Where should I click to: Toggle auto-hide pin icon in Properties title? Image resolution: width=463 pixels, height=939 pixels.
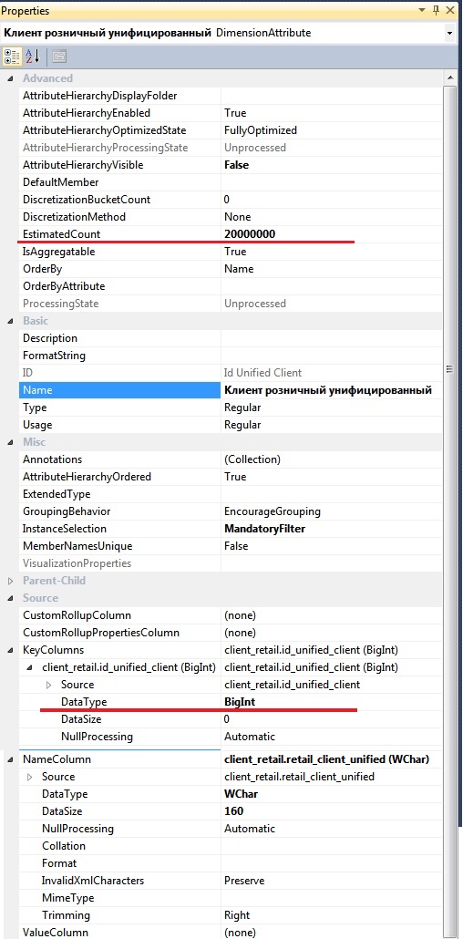coord(436,10)
